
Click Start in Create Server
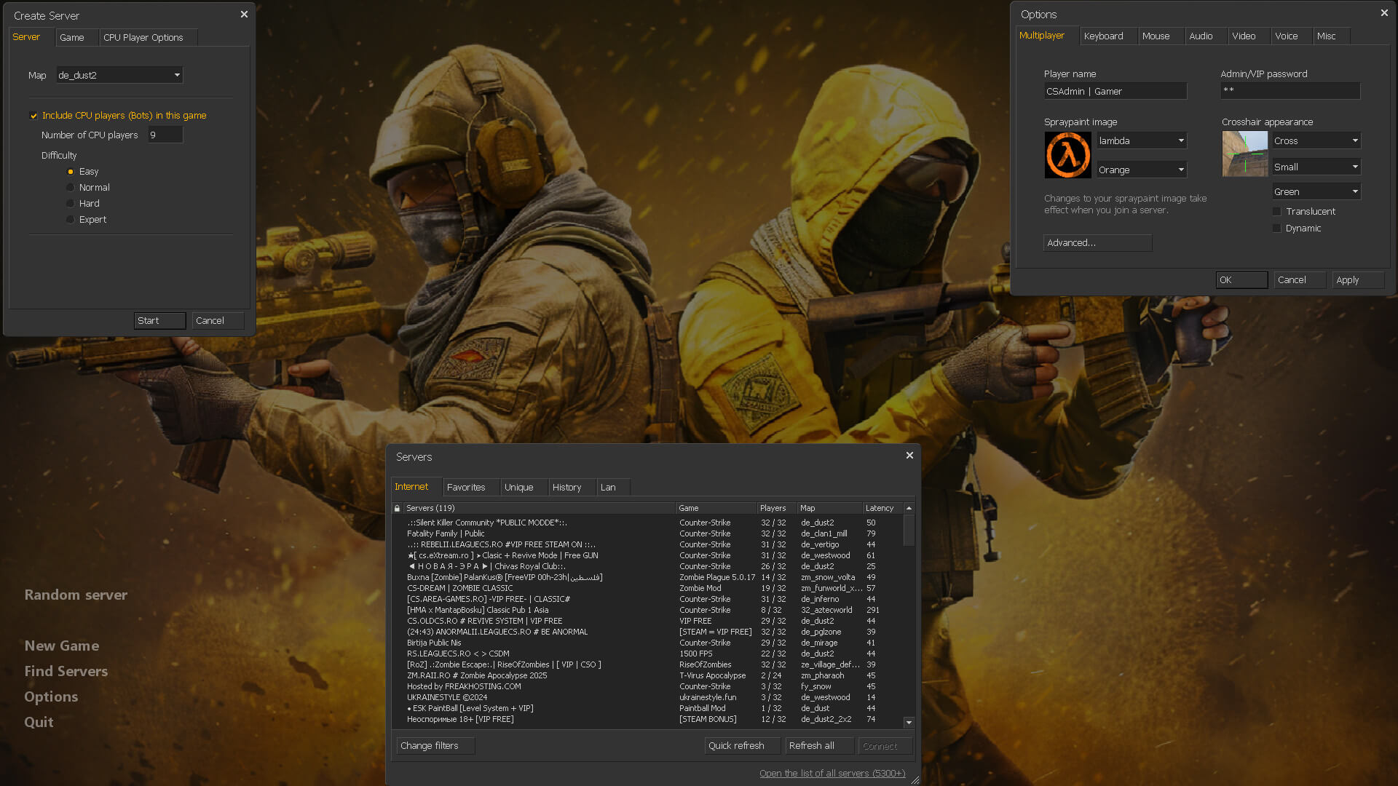pos(159,321)
